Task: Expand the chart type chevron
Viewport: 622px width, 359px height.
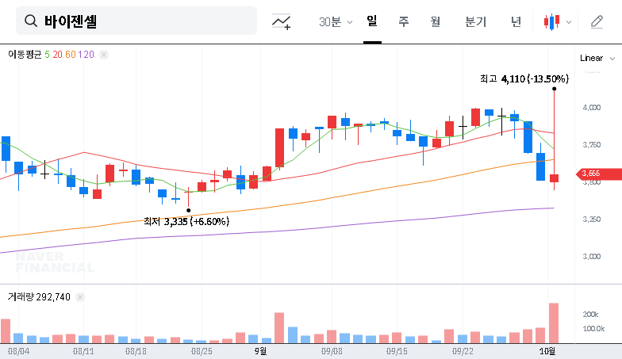Action: point(568,22)
